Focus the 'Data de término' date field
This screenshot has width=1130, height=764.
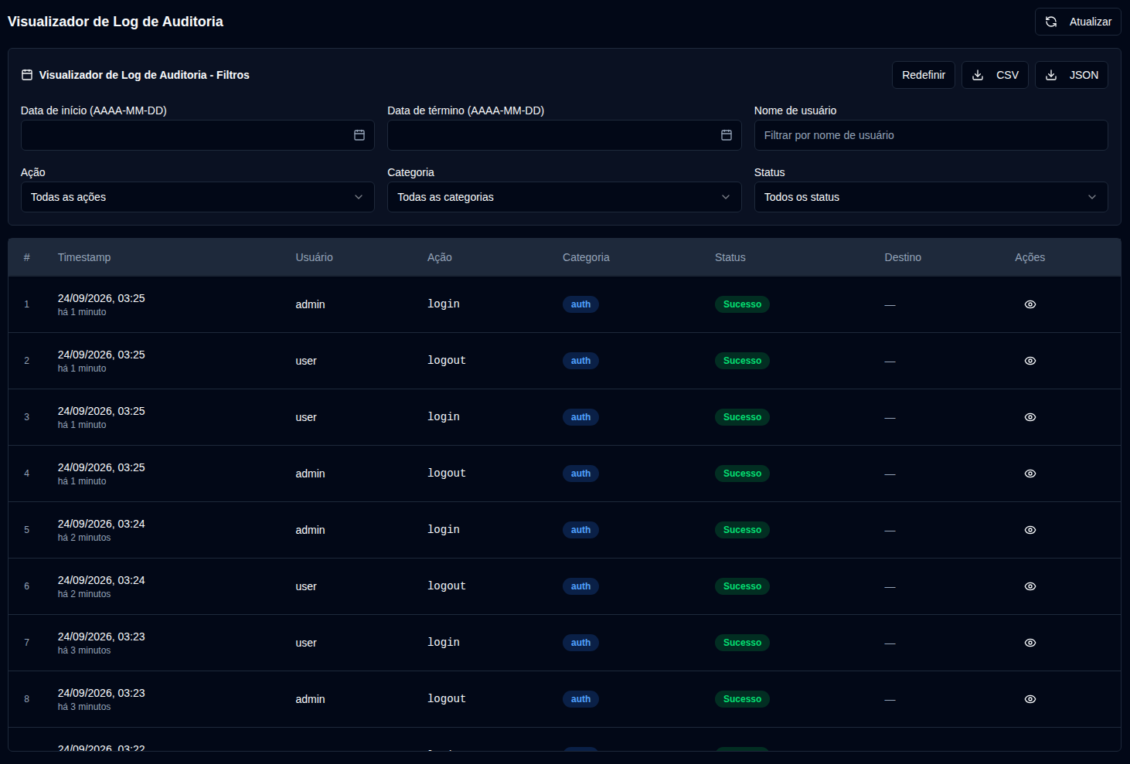click(564, 135)
